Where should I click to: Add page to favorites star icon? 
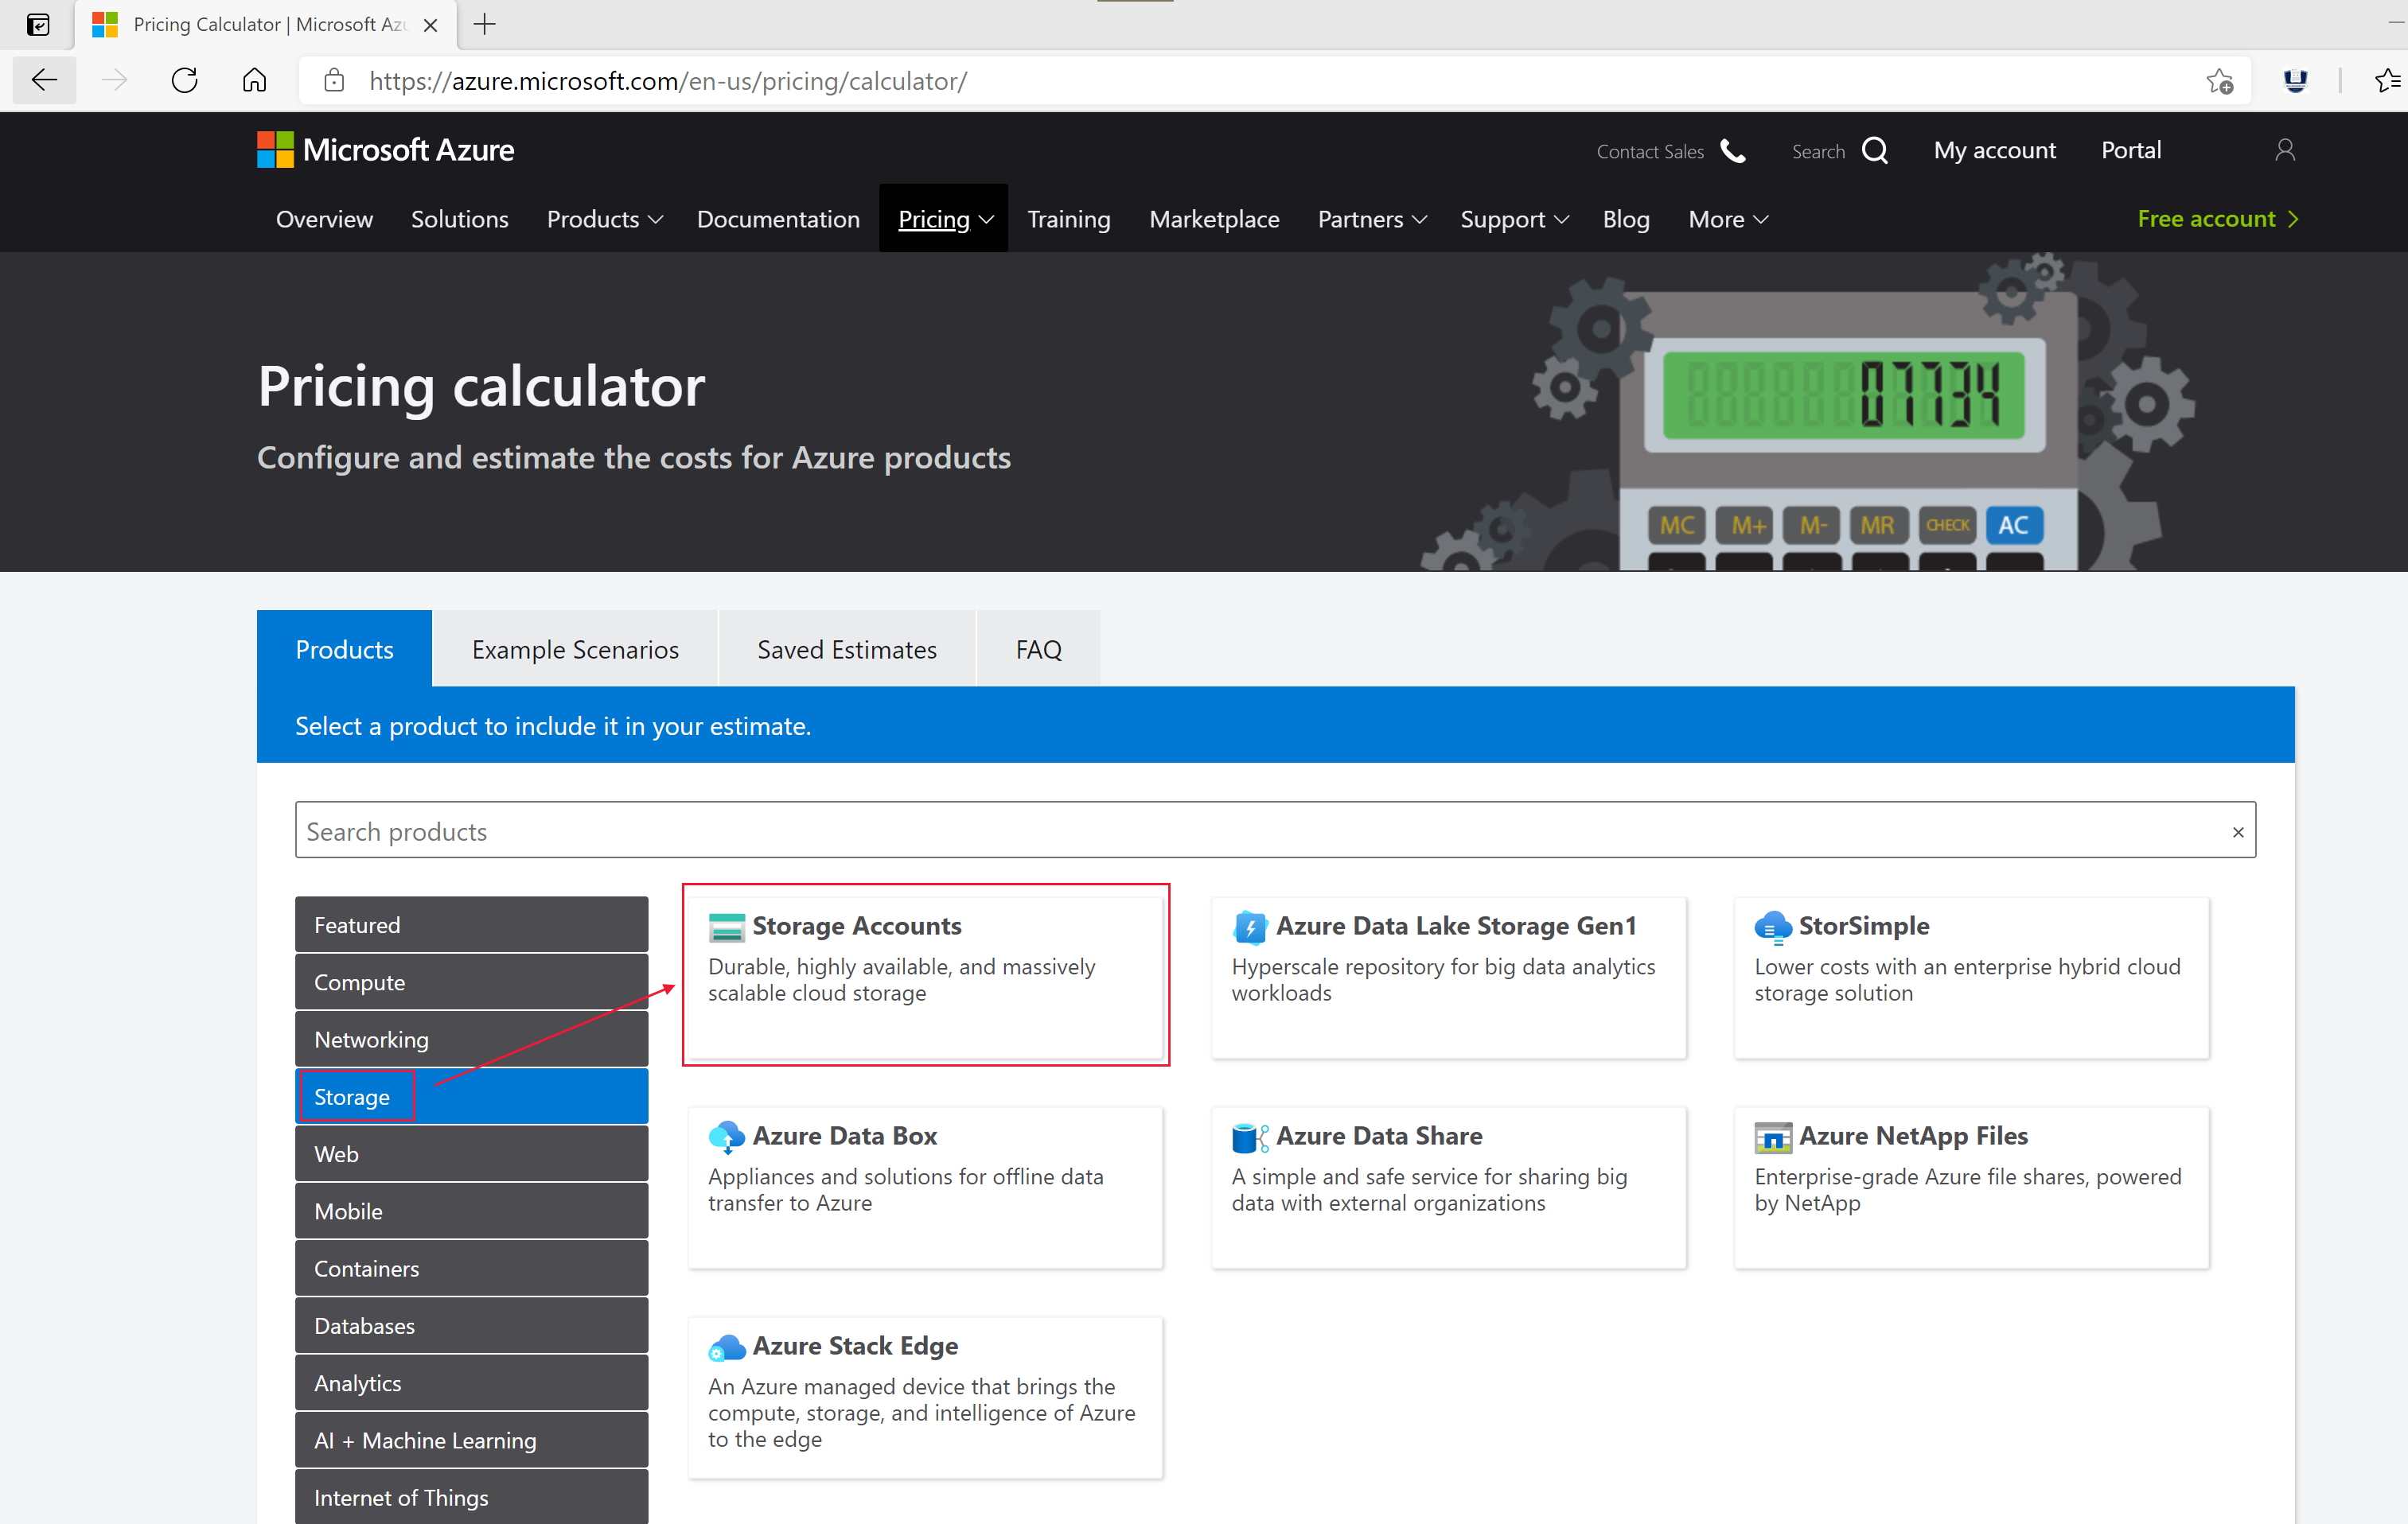click(2219, 81)
